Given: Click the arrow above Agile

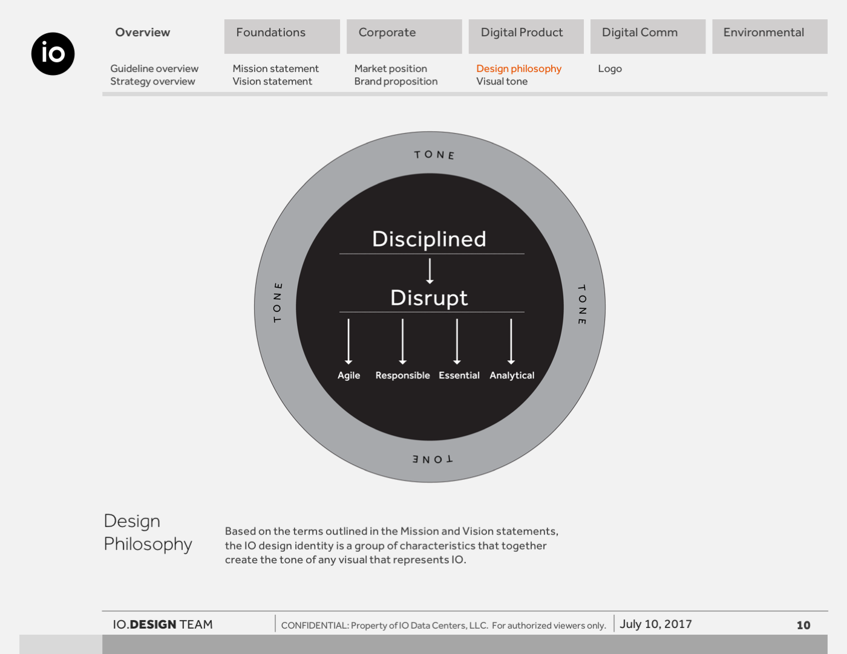Looking at the screenshot, I should tap(348, 342).
